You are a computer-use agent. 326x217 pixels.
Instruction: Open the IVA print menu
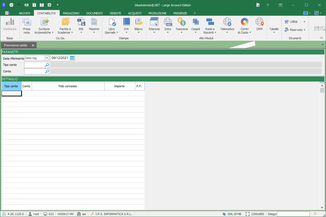pyautogui.click(x=126, y=26)
